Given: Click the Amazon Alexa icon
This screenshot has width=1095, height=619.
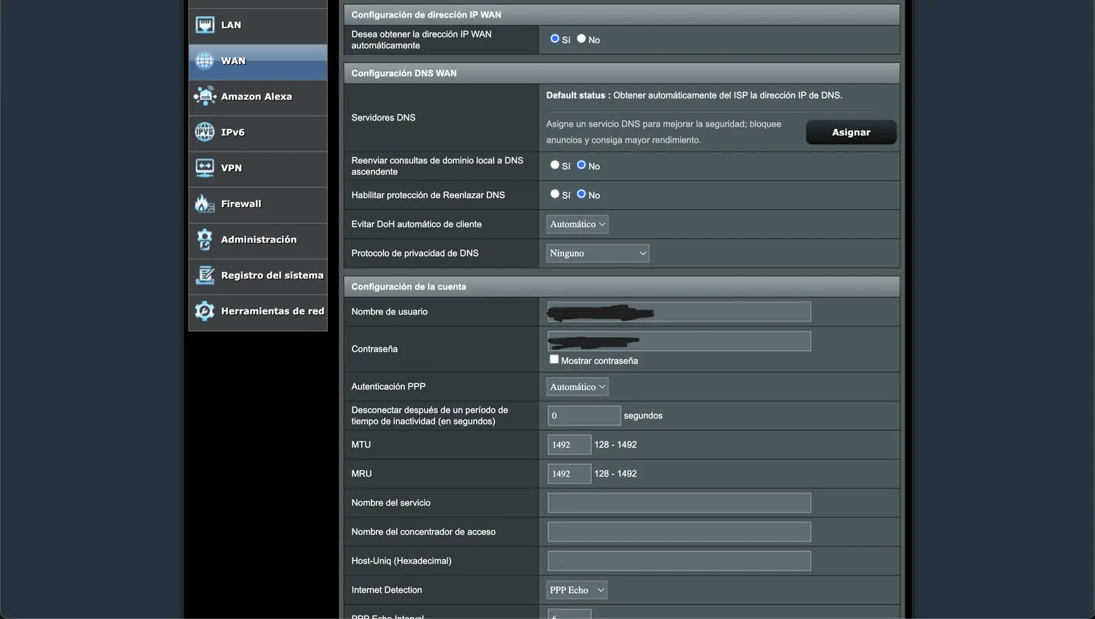Looking at the screenshot, I should pyautogui.click(x=204, y=96).
